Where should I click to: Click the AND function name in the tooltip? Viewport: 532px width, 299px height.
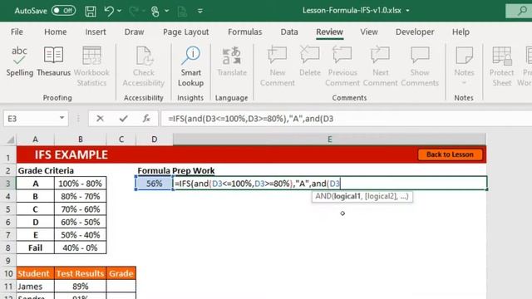323,196
